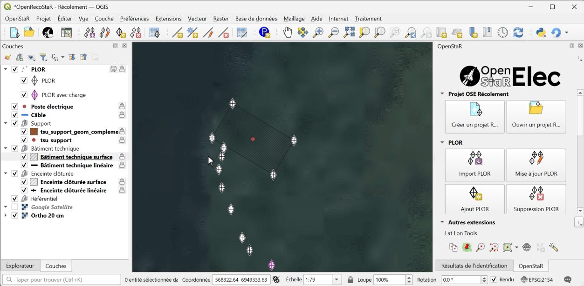Viewport: 584px width, 286px height.
Task: Click the New Project icon
Action: [14, 32]
